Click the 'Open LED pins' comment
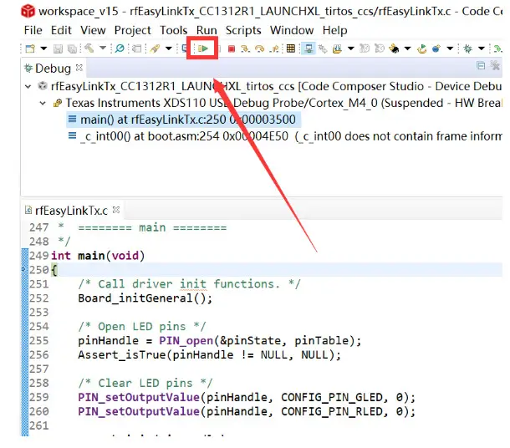Viewport: 510px width, 448px height. tap(142, 327)
